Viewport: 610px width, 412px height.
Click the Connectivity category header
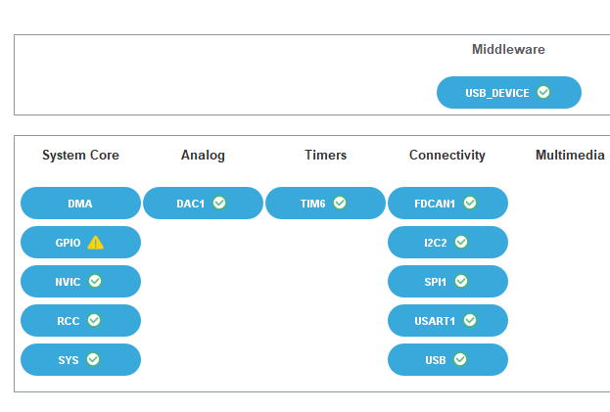(x=447, y=155)
